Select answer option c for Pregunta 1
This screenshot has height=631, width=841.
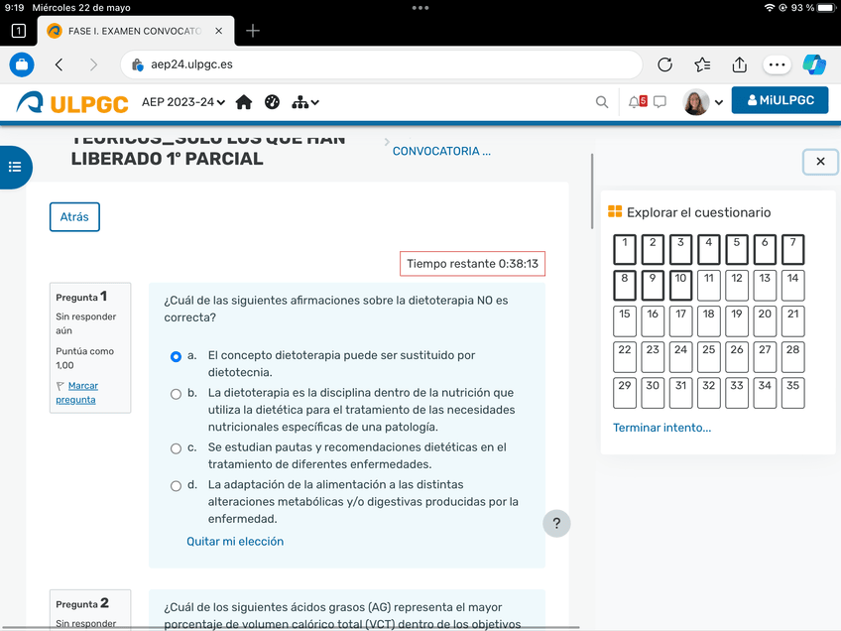coord(176,448)
